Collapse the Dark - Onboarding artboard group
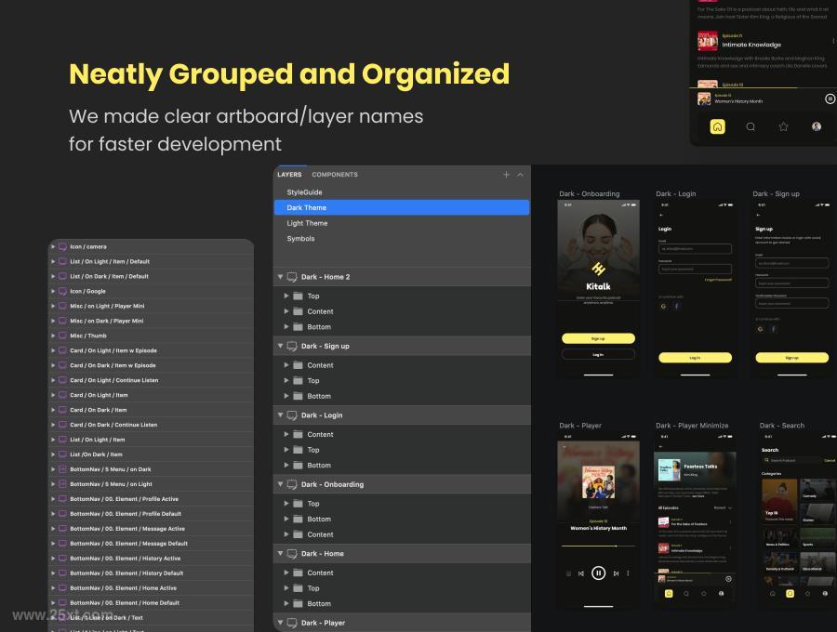Image resolution: width=837 pixels, height=632 pixels. pyautogui.click(x=280, y=485)
